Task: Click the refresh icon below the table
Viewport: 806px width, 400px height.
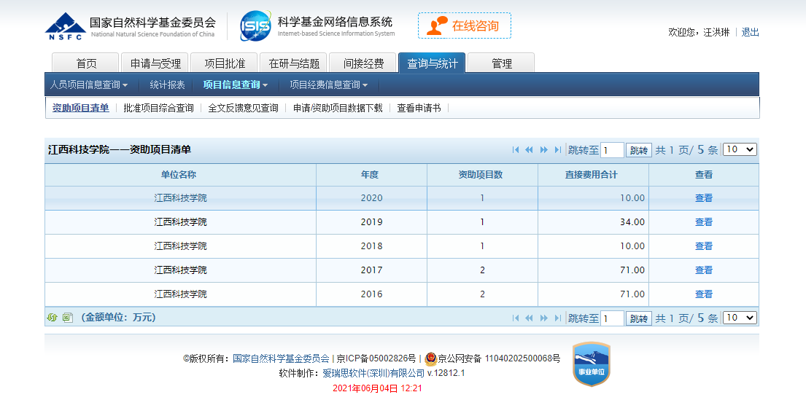Action: tap(52, 318)
